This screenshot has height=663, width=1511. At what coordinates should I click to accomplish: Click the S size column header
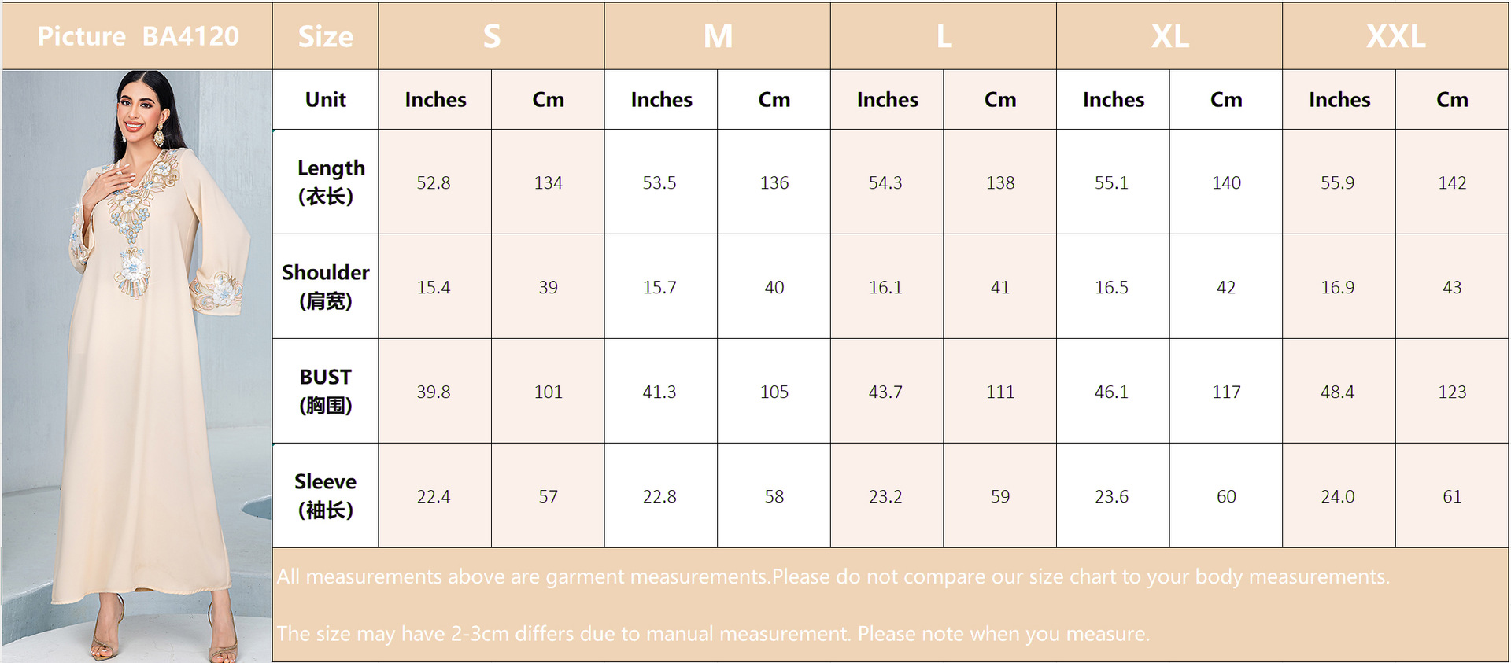coord(491,36)
